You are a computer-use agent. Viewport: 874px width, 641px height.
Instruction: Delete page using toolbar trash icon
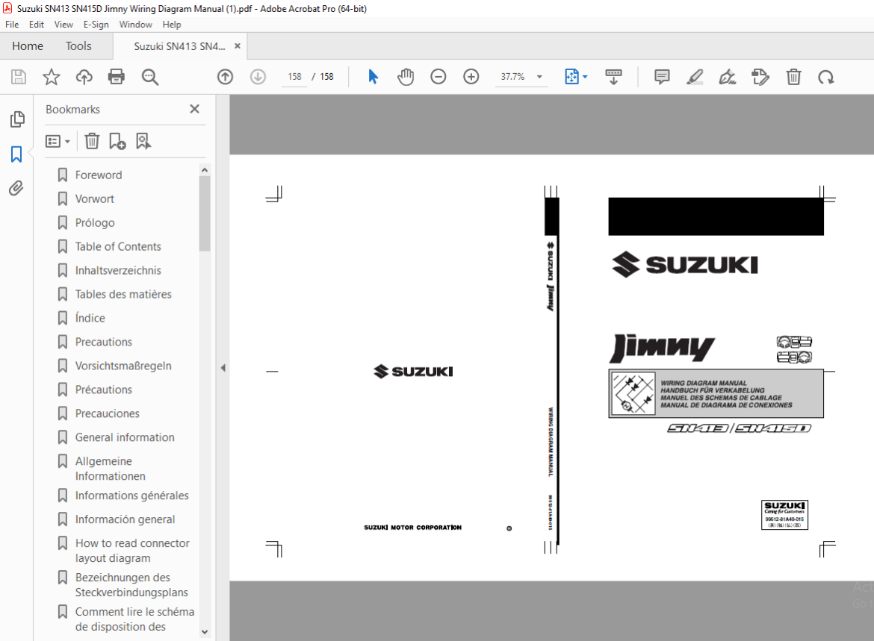tap(794, 77)
